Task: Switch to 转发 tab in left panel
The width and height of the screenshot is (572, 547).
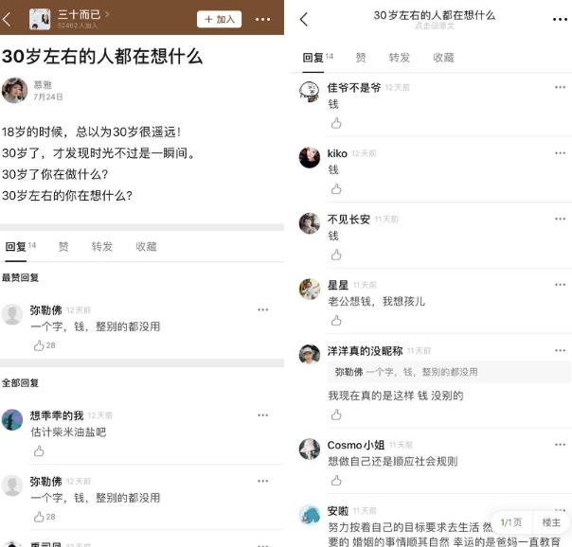Action: (101, 247)
